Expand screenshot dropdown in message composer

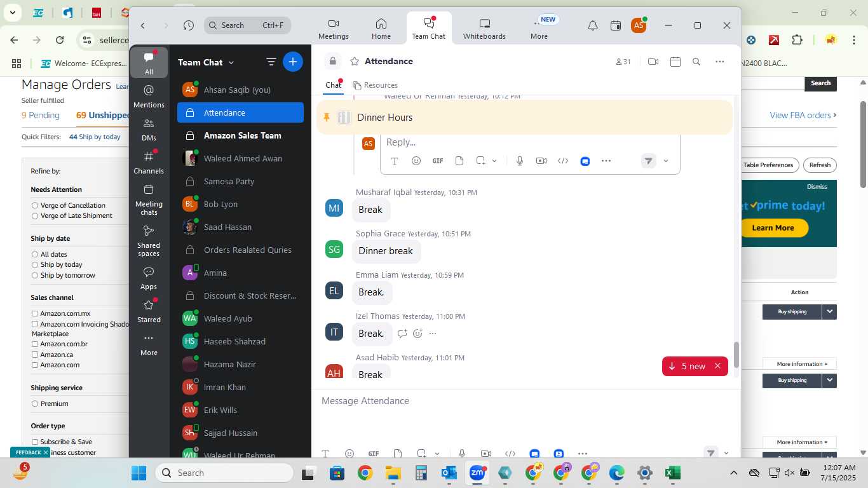pyautogui.click(x=437, y=454)
